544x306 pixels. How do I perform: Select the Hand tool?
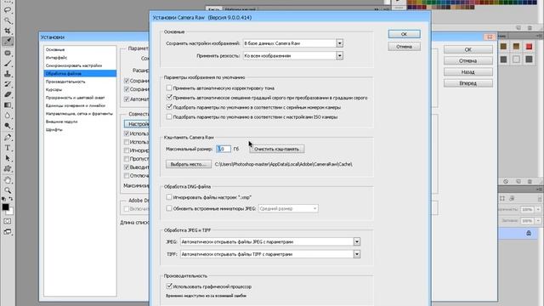click(8, 180)
